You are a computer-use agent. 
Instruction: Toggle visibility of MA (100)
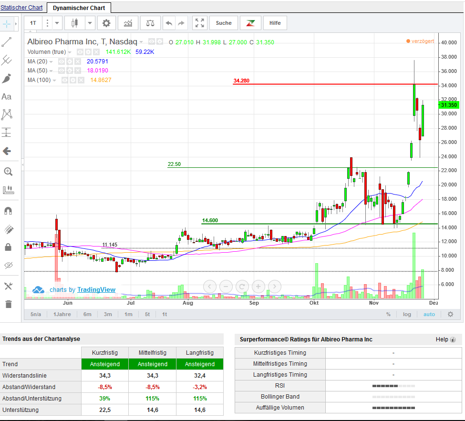tap(65, 80)
